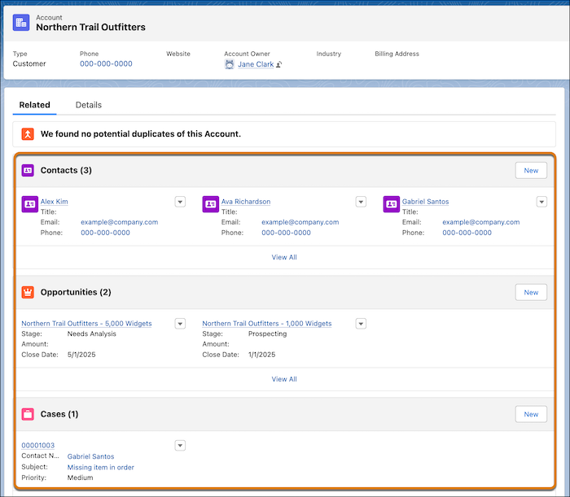Image resolution: width=570 pixels, height=497 pixels.
Task: Expand actions menu for 5,000 Widgets opportunity
Action: click(180, 323)
